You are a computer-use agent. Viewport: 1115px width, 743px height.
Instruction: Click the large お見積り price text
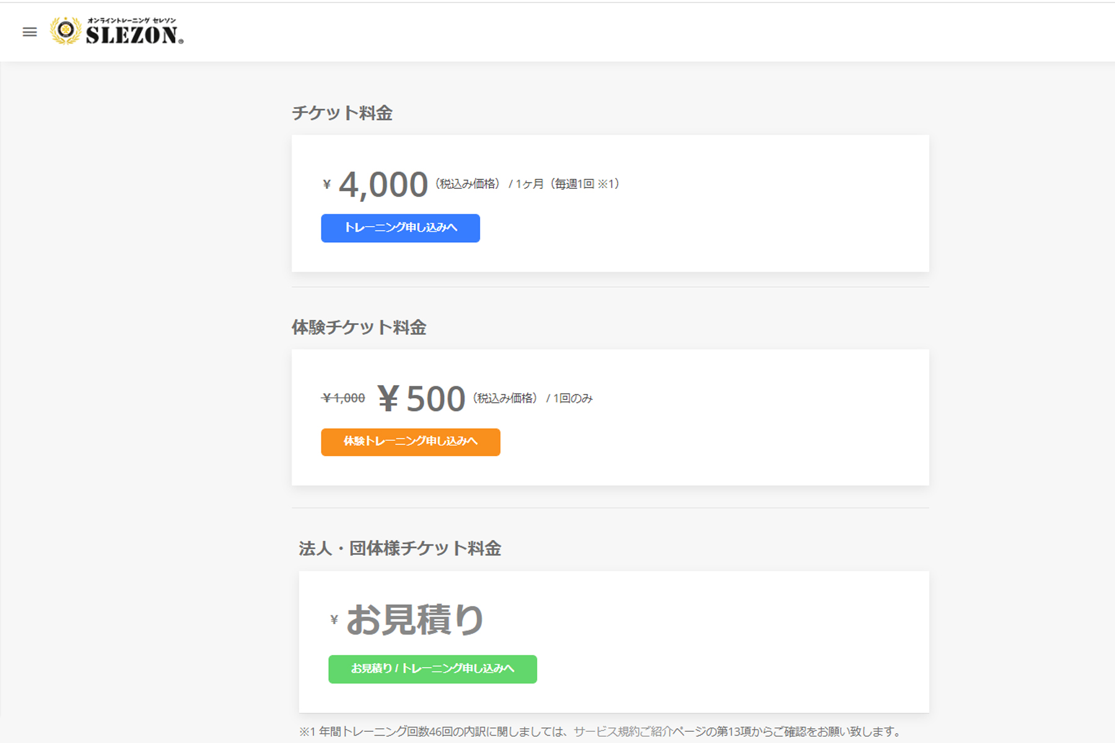click(x=414, y=620)
